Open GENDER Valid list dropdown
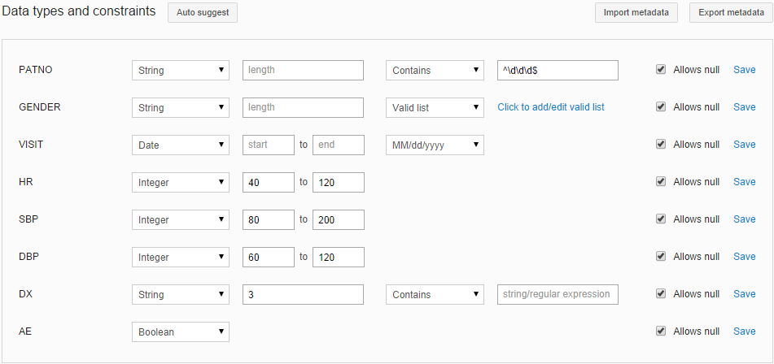This screenshot has height=364, width=774. coord(434,108)
